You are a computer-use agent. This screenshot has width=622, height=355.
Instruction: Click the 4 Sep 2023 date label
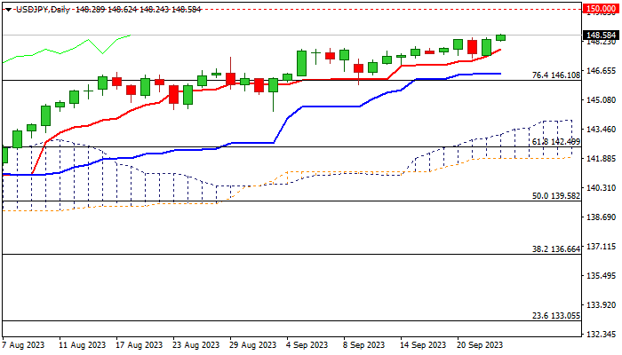click(307, 344)
